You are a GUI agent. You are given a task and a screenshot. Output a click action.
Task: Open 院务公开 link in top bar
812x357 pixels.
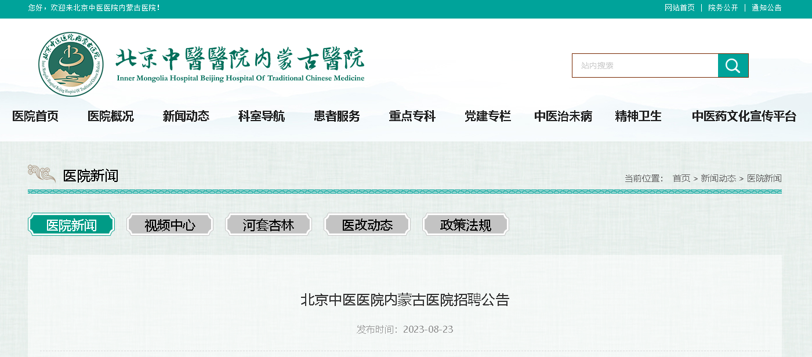[x=723, y=8]
